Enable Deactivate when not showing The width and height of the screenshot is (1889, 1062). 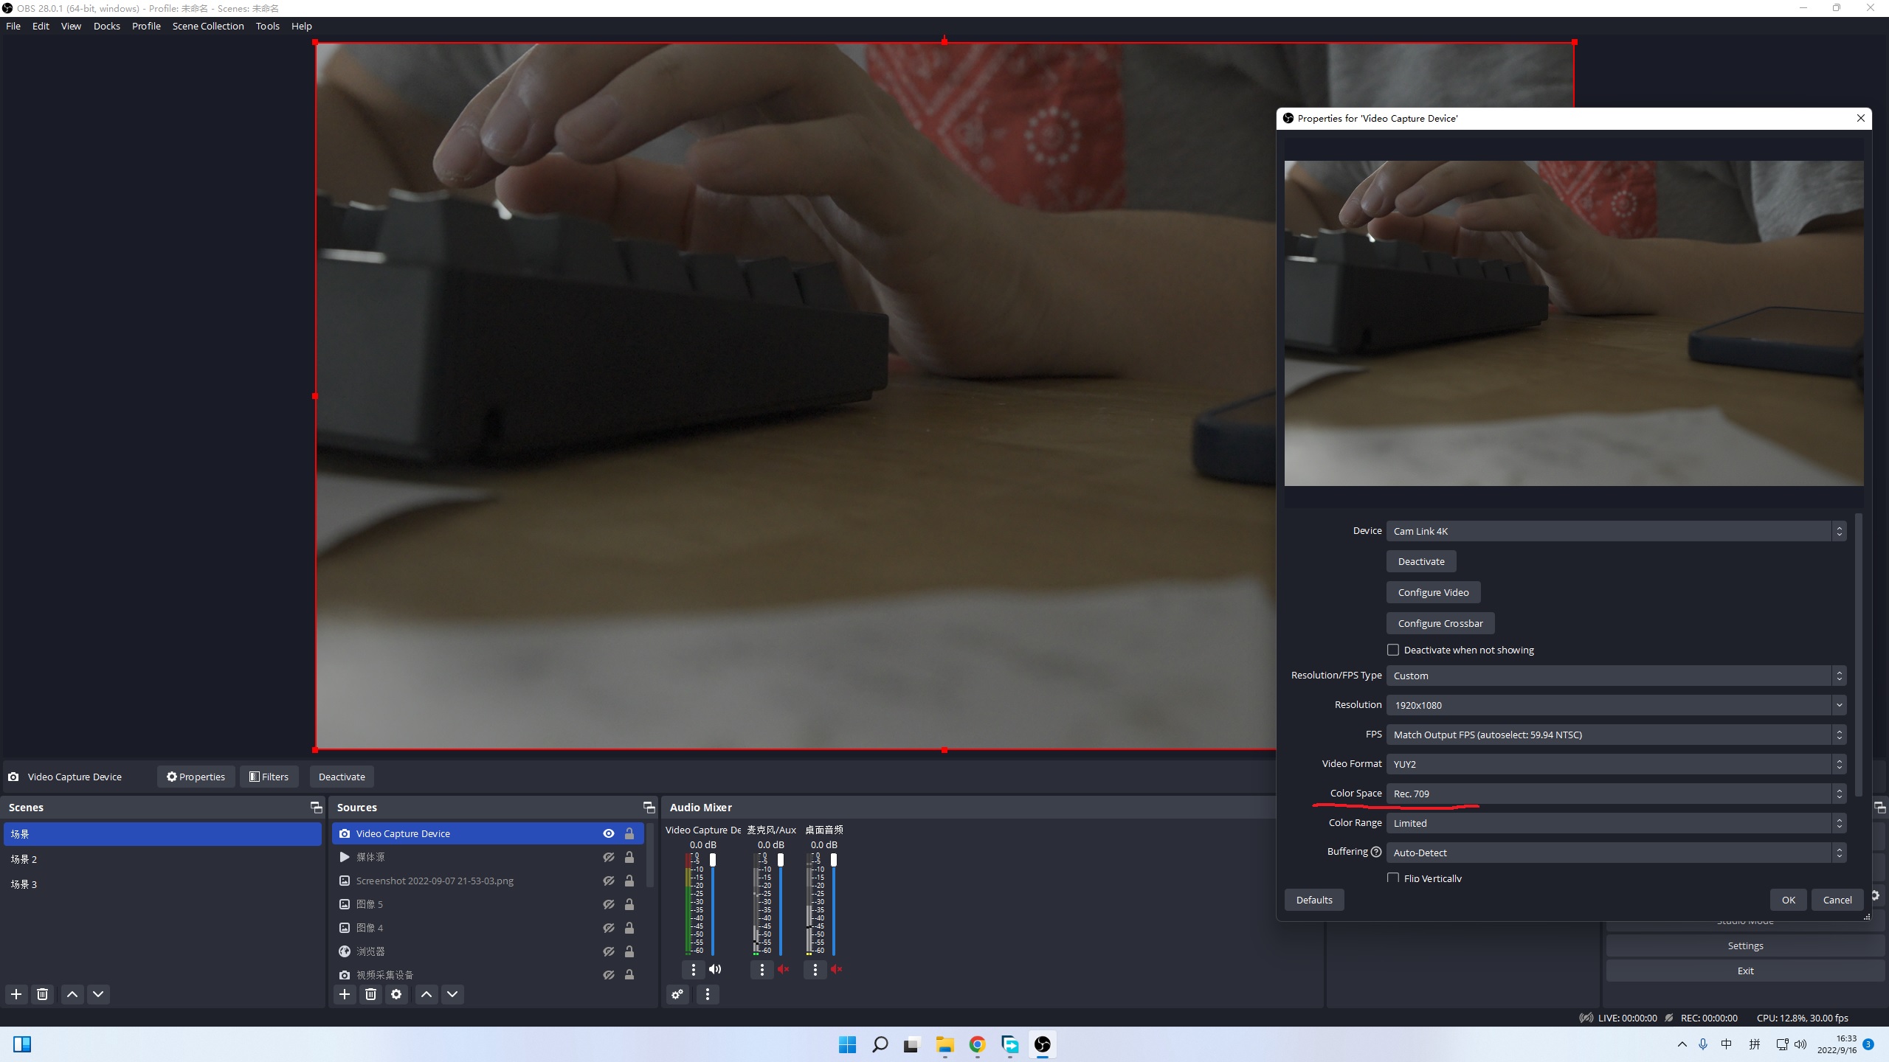(x=1393, y=650)
